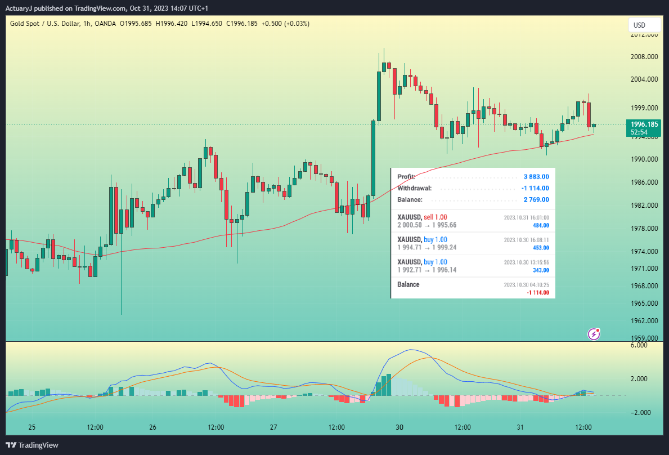Click the 1968.000 price axis label

pyautogui.click(x=644, y=286)
